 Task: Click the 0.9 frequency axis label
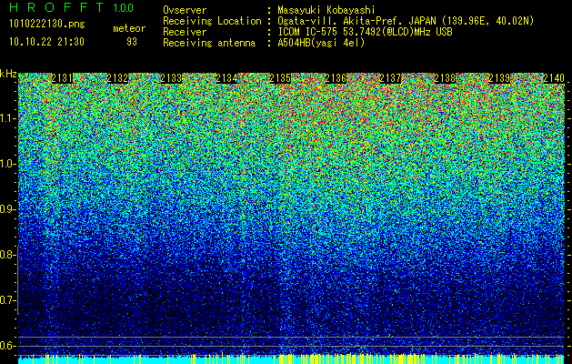tap(7, 209)
